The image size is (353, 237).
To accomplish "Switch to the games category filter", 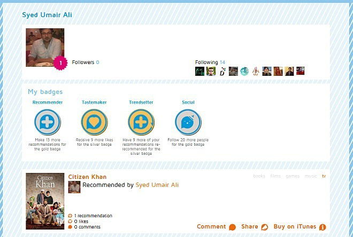I will 293,176.
